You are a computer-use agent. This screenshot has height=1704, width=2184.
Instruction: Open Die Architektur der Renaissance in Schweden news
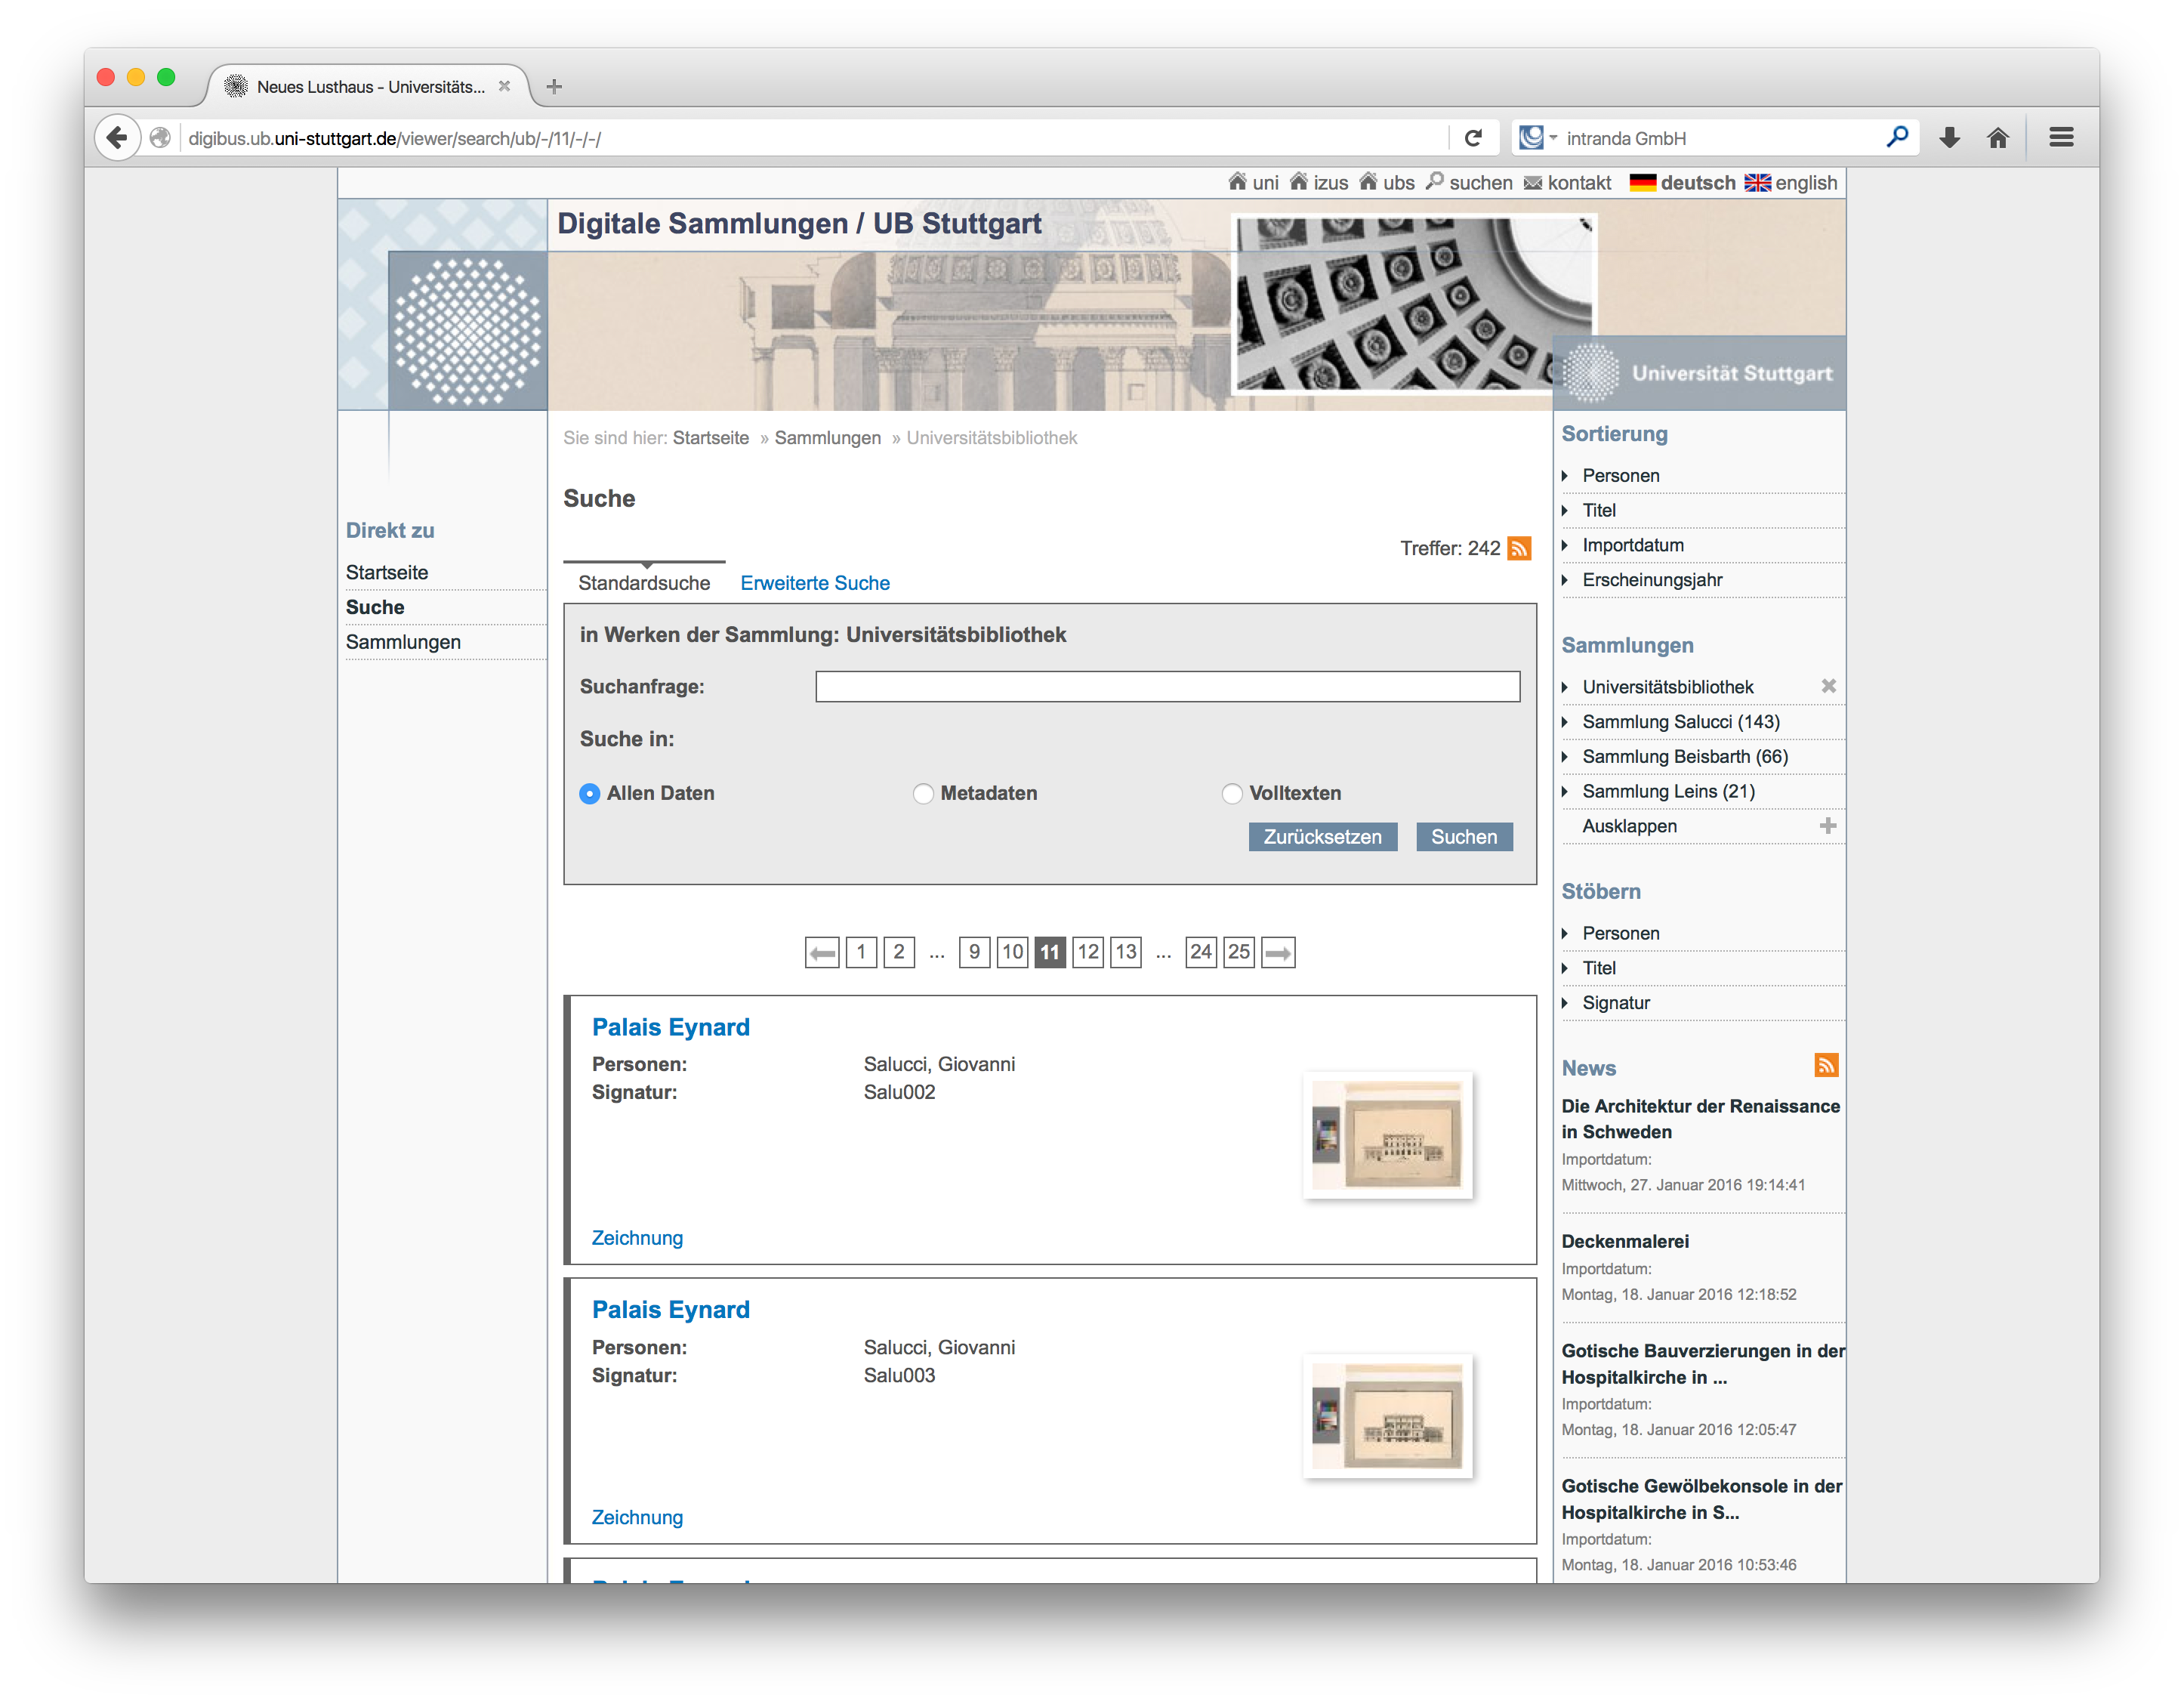[x=1700, y=1119]
